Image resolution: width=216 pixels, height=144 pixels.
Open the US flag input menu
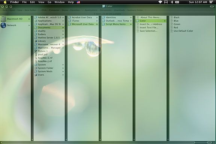78,2
